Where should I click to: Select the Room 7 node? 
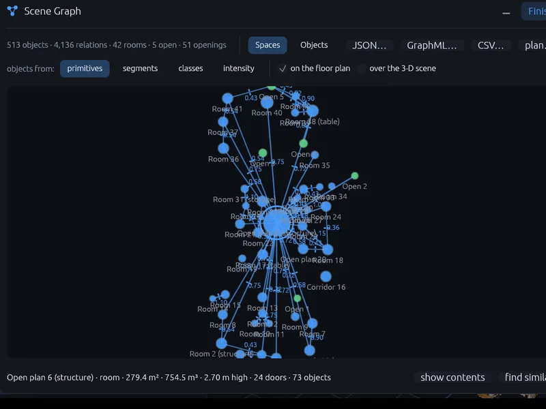[313, 323]
